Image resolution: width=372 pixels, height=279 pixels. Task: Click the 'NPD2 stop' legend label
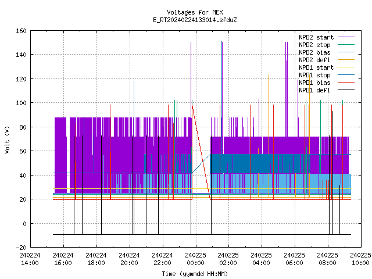tap(314, 45)
